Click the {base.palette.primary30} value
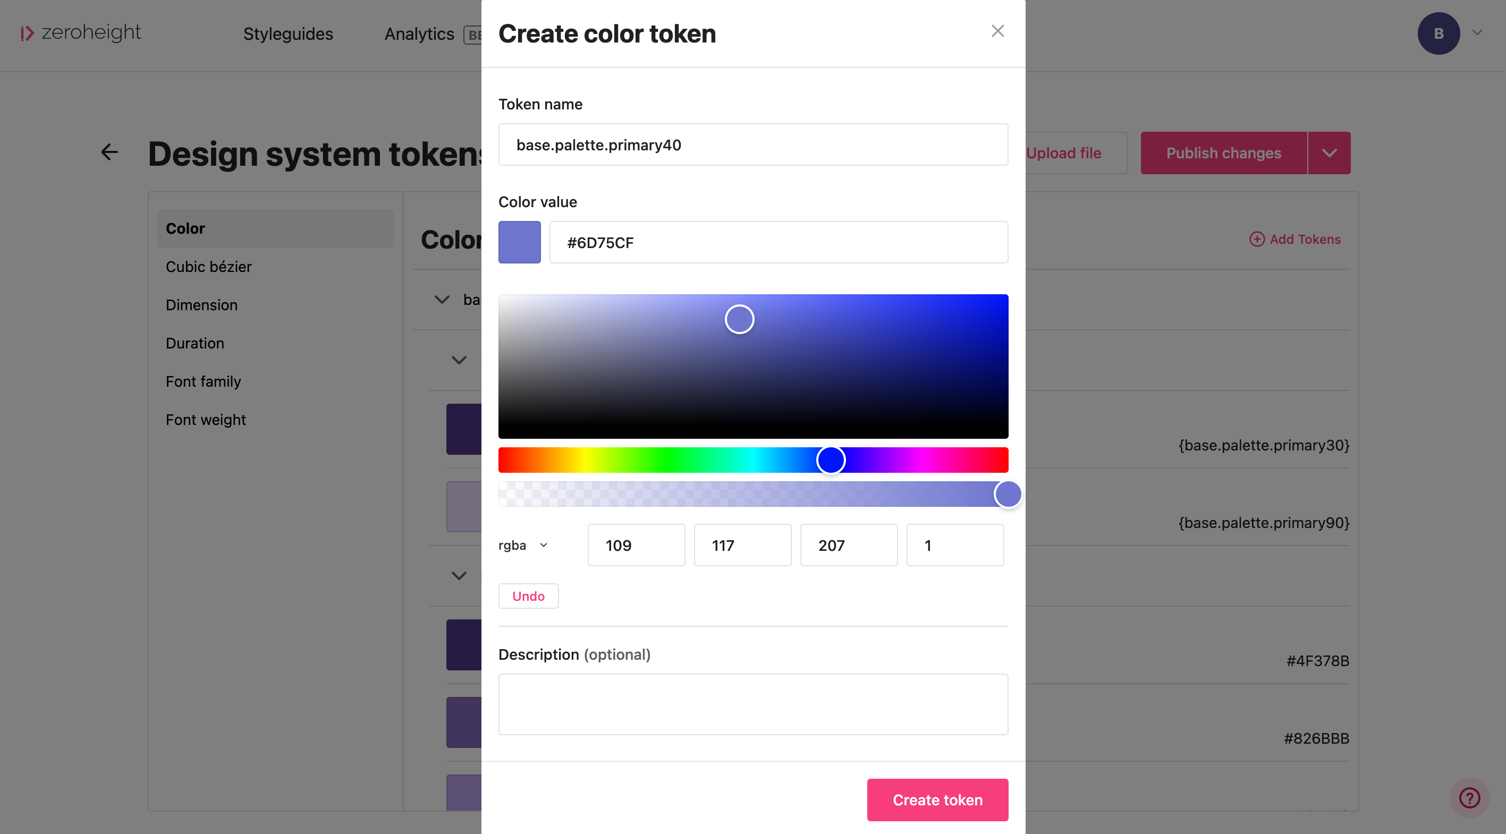 click(1264, 445)
